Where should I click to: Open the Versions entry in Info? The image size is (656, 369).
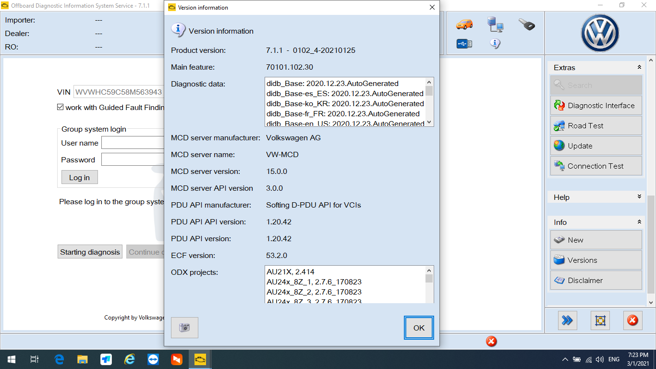pyautogui.click(x=595, y=260)
